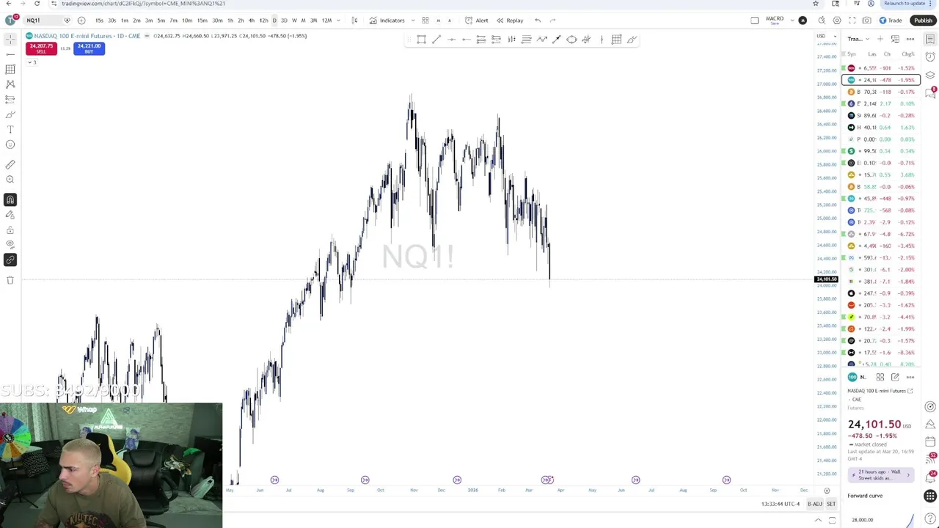Viewport: 939px width, 528px height.
Task: Take a chart snapshot with camera icon
Action: [867, 21]
